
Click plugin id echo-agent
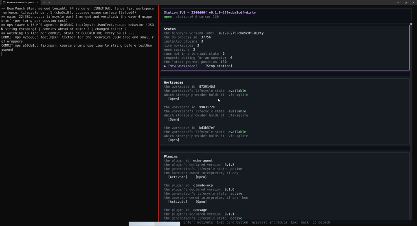(203, 161)
